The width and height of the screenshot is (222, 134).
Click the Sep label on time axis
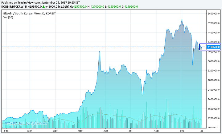click(182, 131)
